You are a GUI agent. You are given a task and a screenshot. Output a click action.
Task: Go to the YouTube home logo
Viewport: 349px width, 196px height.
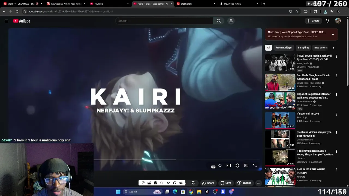point(22,21)
